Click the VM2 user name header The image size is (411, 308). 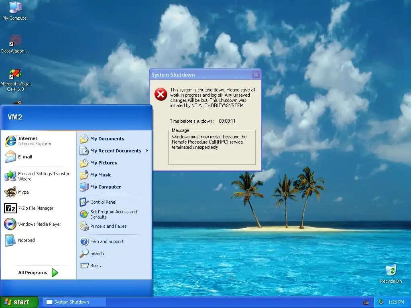coord(15,117)
